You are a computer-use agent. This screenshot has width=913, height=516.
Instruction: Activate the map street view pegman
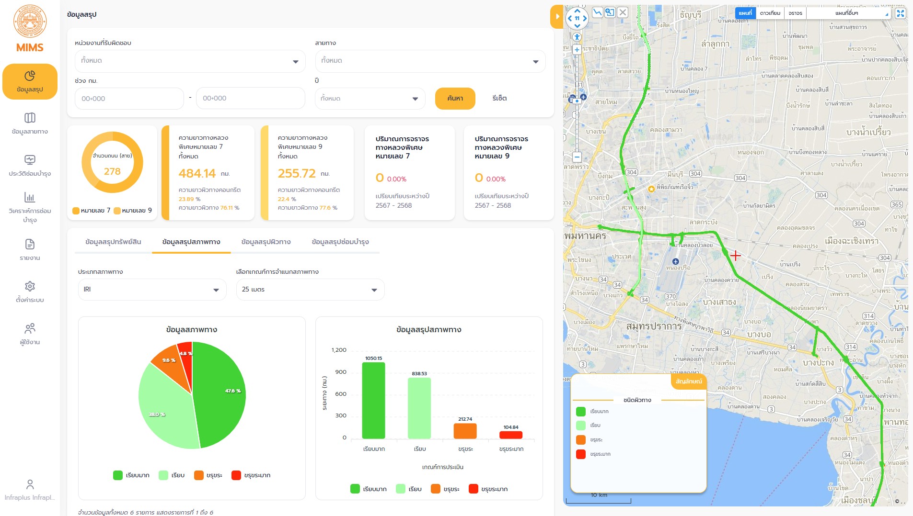click(577, 37)
